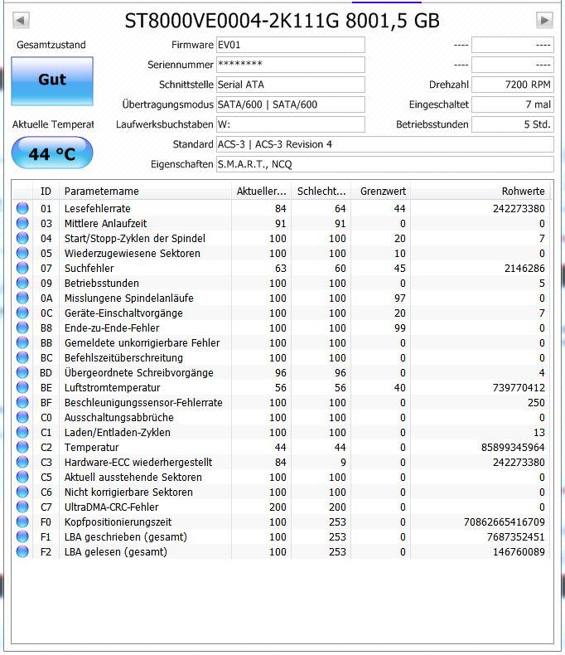Click status orb for UltraDMA-CRC-Fehler row
The image size is (565, 655).
pos(22,507)
